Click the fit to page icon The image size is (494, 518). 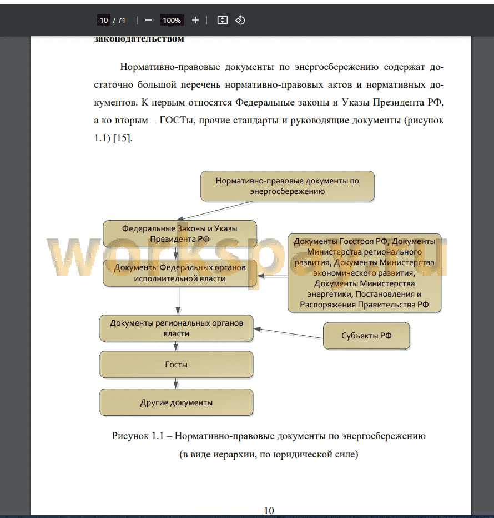[223, 21]
